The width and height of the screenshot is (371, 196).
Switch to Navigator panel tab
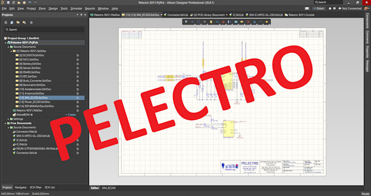click(x=21, y=187)
